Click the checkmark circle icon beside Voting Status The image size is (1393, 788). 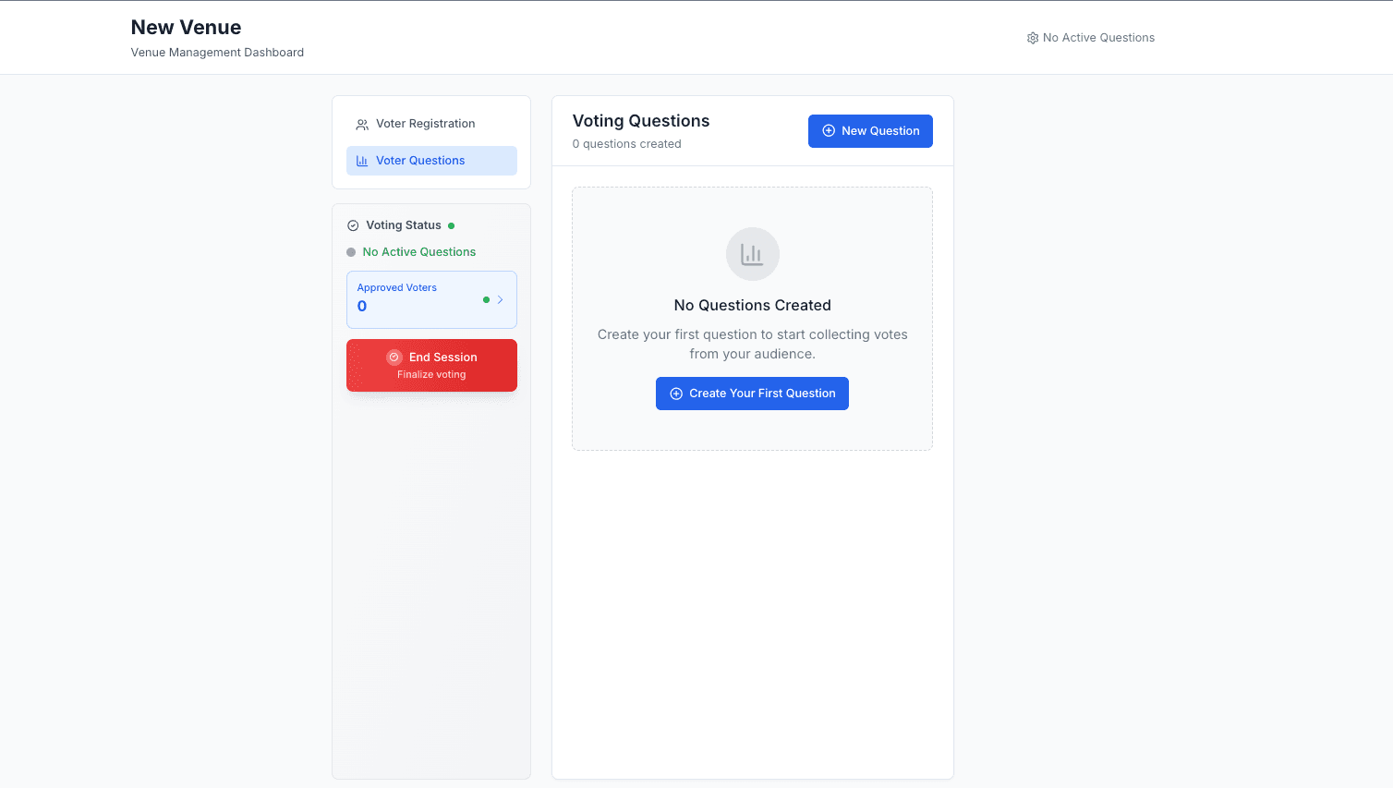pyautogui.click(x=353, y=225)
